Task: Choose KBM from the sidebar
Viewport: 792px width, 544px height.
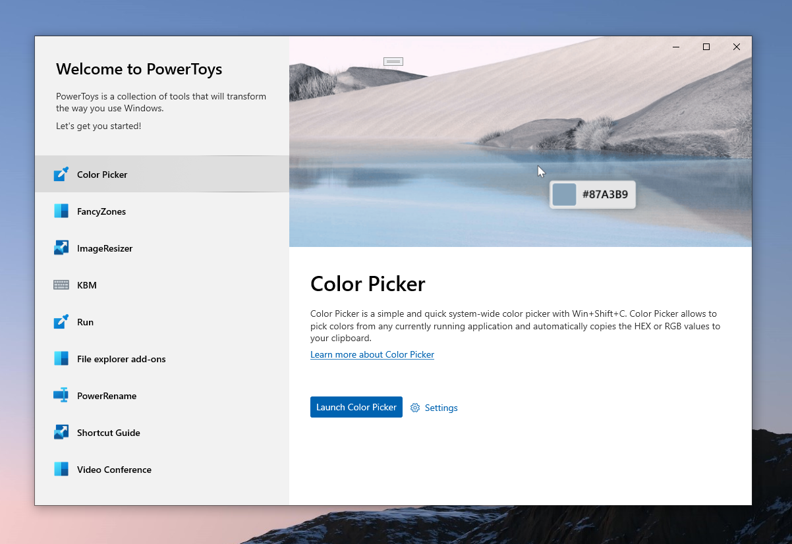Action: pyautogui.click(x=162, y=285)
